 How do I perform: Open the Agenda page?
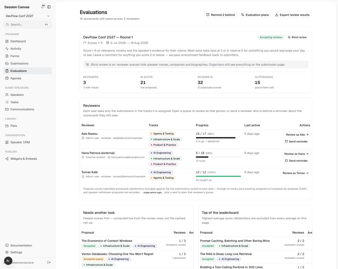pyautogui.click(x=28, y=78)
